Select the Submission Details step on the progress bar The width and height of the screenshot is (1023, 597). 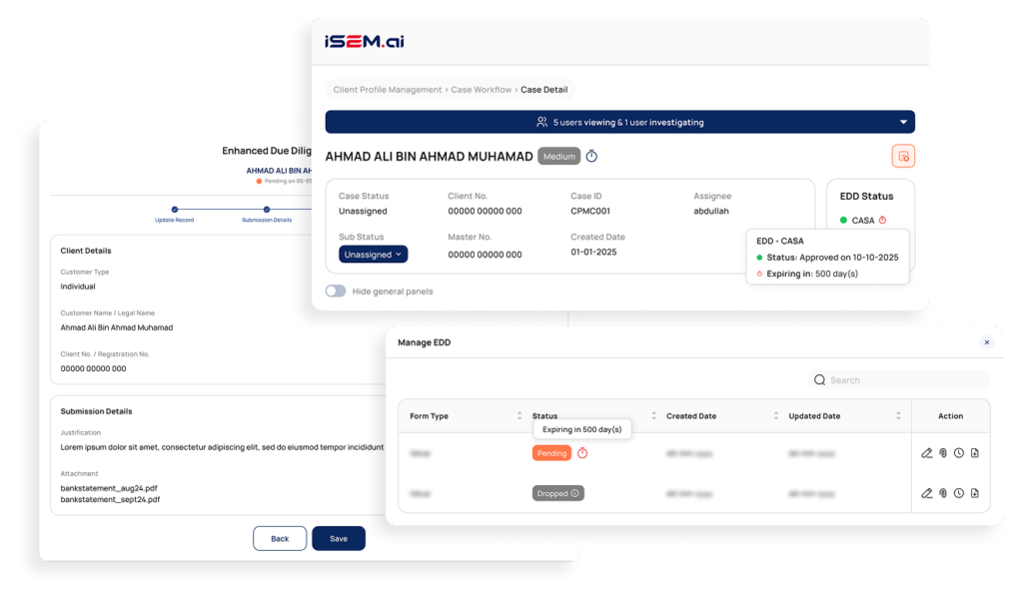(x=265, y=211)
